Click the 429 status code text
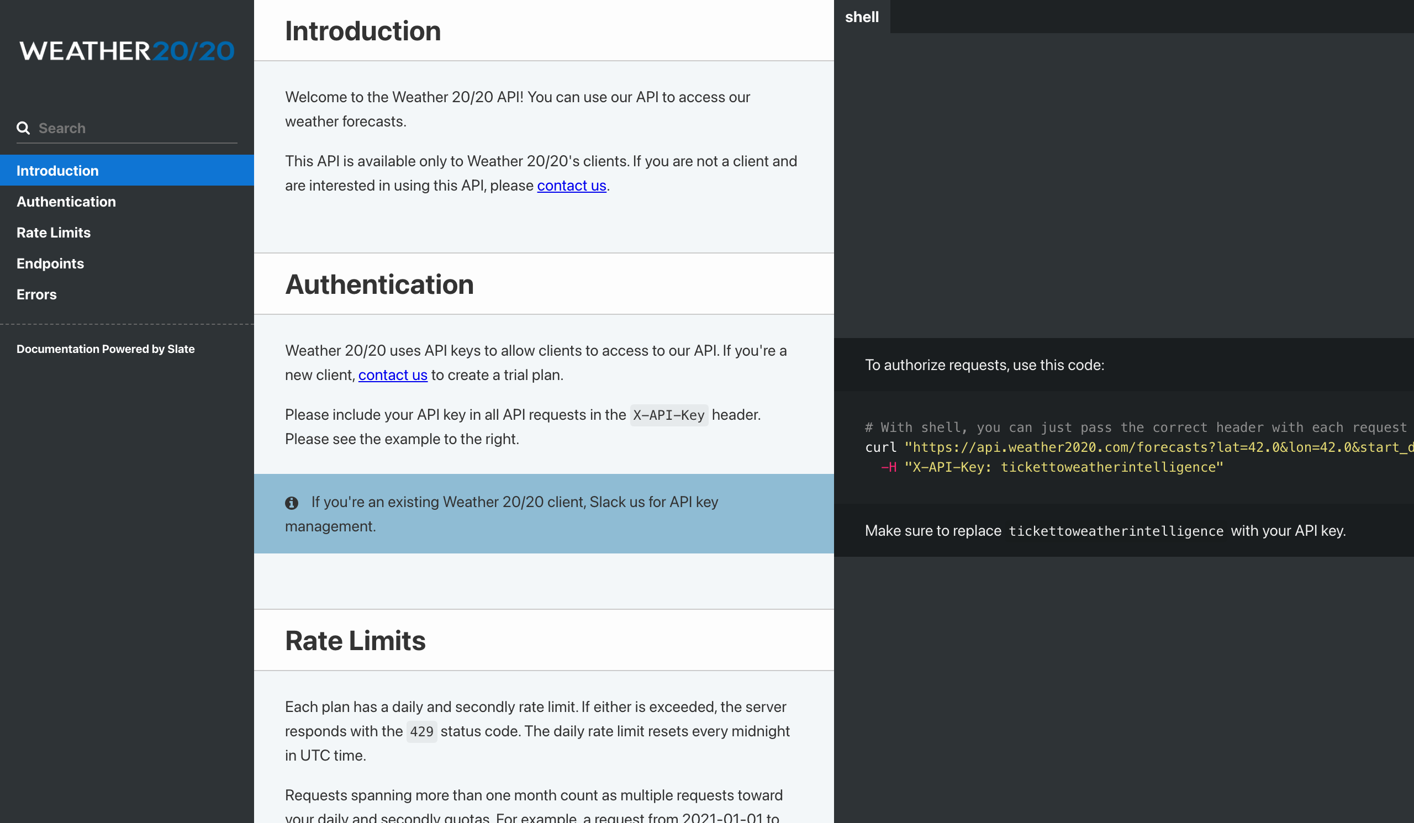The width and height of the screenshot is (1414, 823). pos(421,731)
